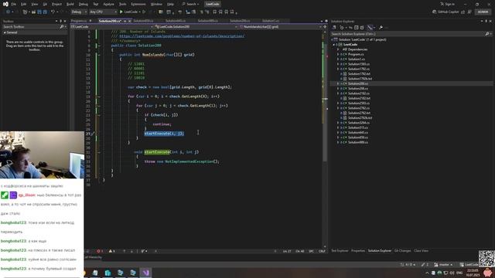This screenshot has height=278, width=495.
Task: Click the first bookmark icon in the toolbar
Action: coord(215,12)
